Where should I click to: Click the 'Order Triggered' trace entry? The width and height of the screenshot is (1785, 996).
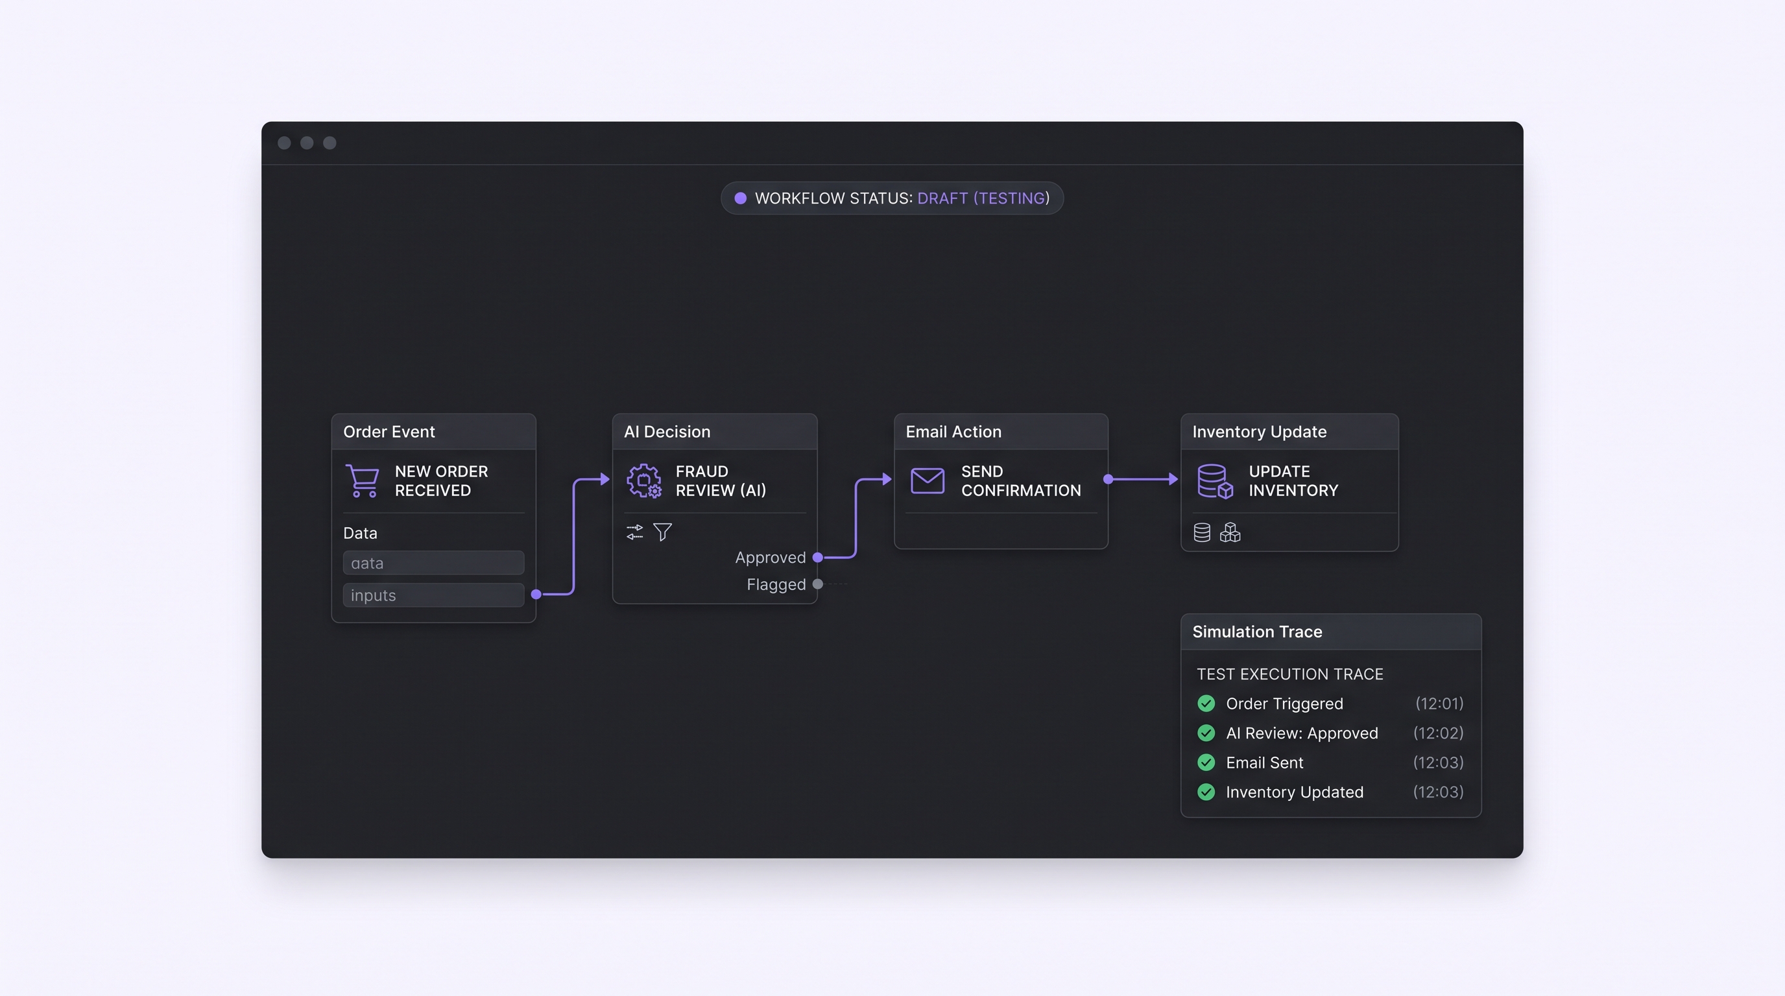pos(1284,704)
